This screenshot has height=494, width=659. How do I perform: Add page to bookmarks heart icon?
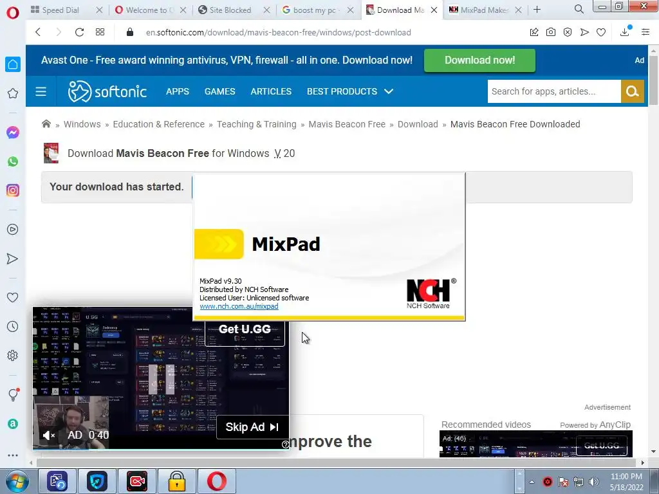601,32
